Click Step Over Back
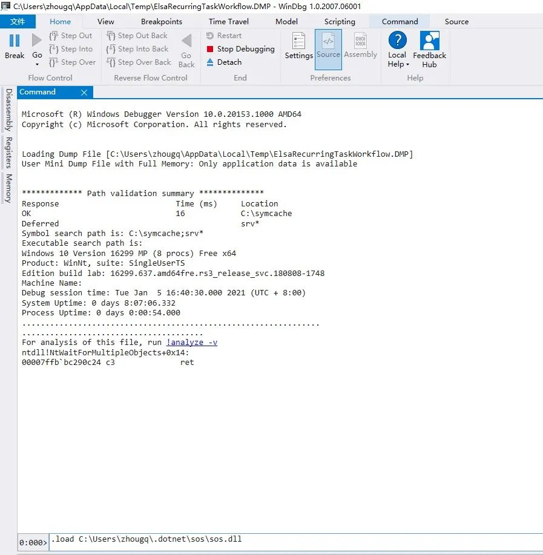This screenshot has width=543, height=555. tap(139, 62)
